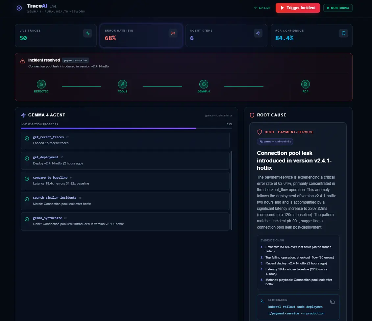Viewport: 372px width, 321px height.
Task: Click the RCA Confidence value 84.4%
Action: (x=284, y=38)
